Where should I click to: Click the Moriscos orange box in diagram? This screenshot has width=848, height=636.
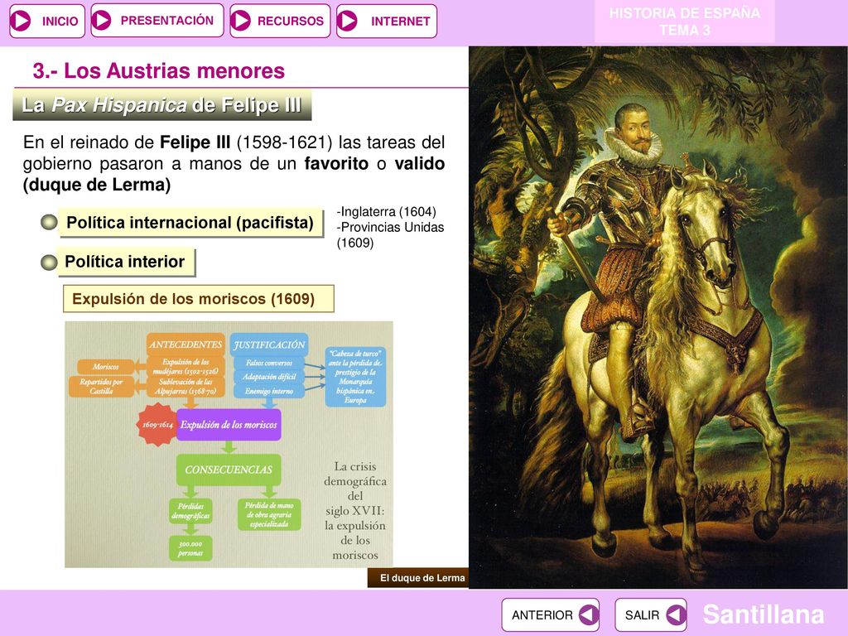(105, 367)
